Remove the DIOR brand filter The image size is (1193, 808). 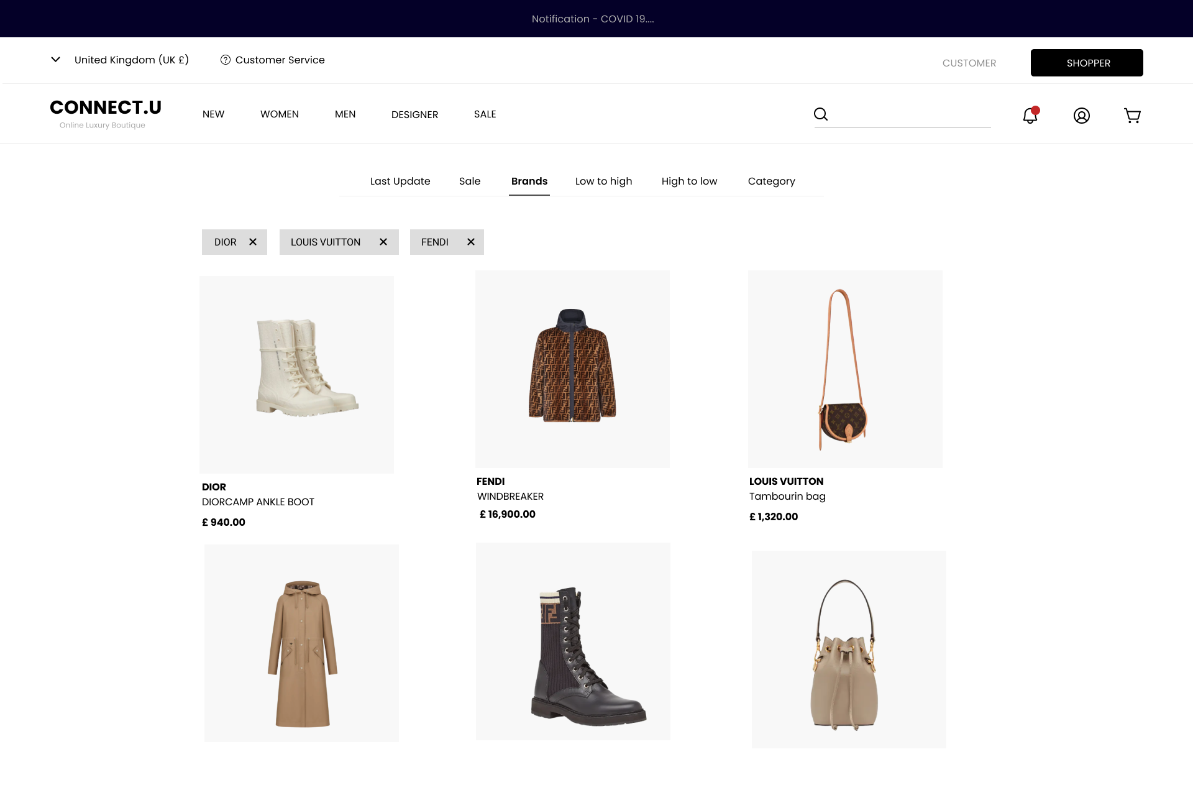tap(253, 242)
